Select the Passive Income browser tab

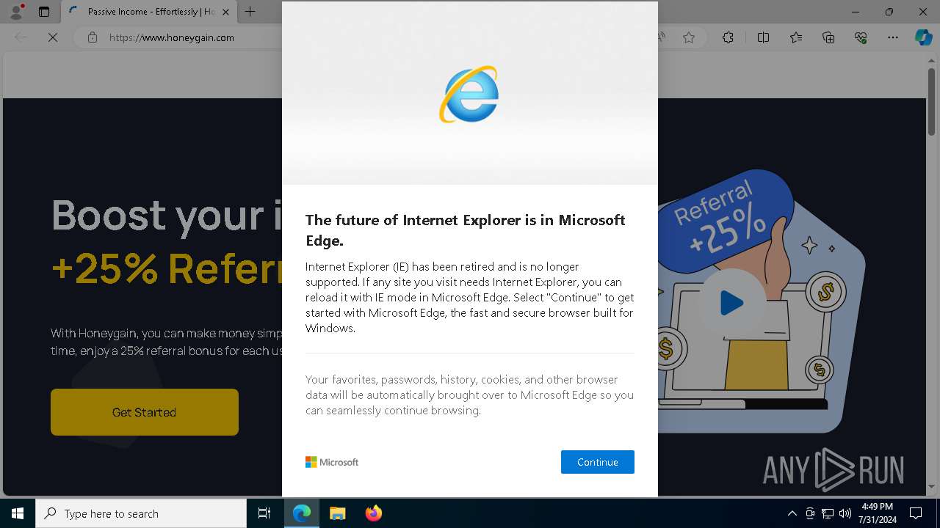click(149, 12)
